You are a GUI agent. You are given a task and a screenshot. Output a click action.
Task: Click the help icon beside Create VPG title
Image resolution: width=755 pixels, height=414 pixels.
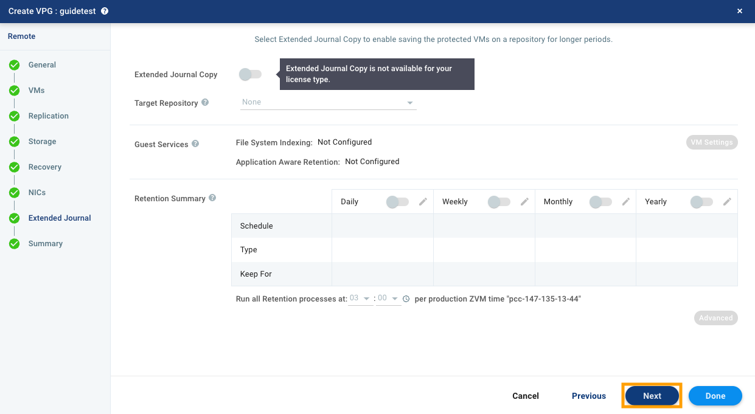point(105,11)
